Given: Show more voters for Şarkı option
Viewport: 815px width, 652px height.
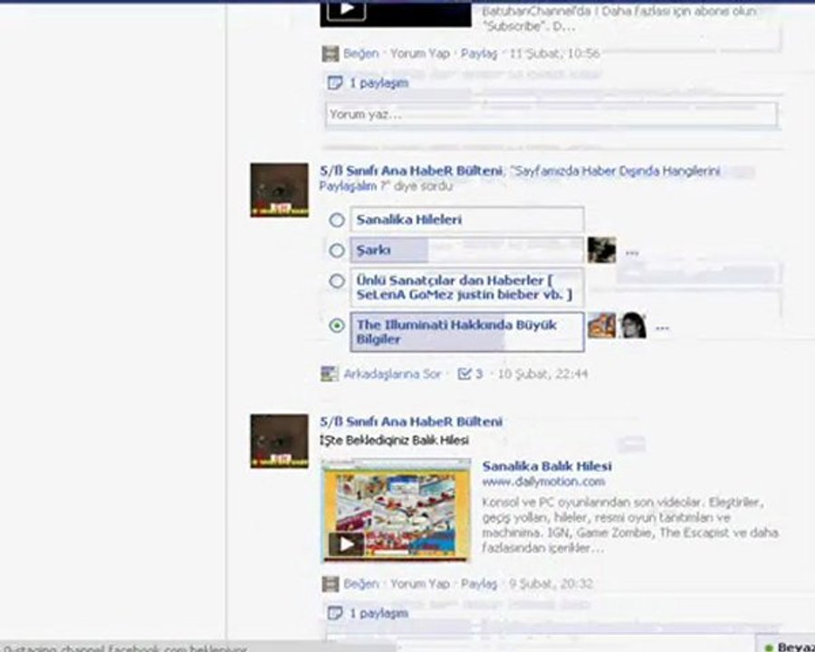Looking at the screenshot, I should tap(631, 254).
